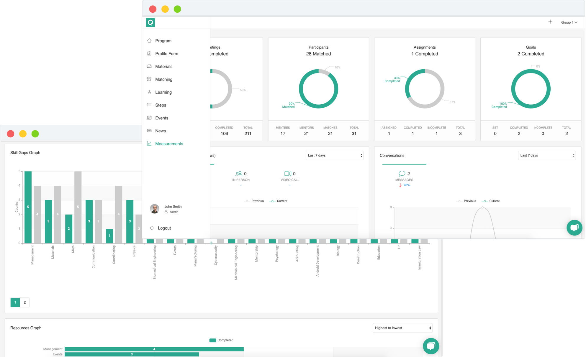Expand the Group 1 dropdown
Image resolution: width=586 pixels, height=357 pixels.
pos(569,22)
